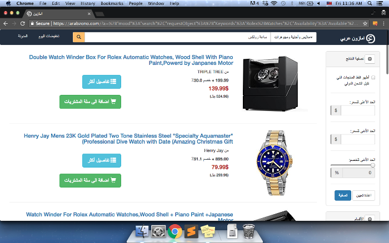The height and width of the screenshot is (243, 389).
Task: Click the blue filter apply button
Action: point(343,195)
